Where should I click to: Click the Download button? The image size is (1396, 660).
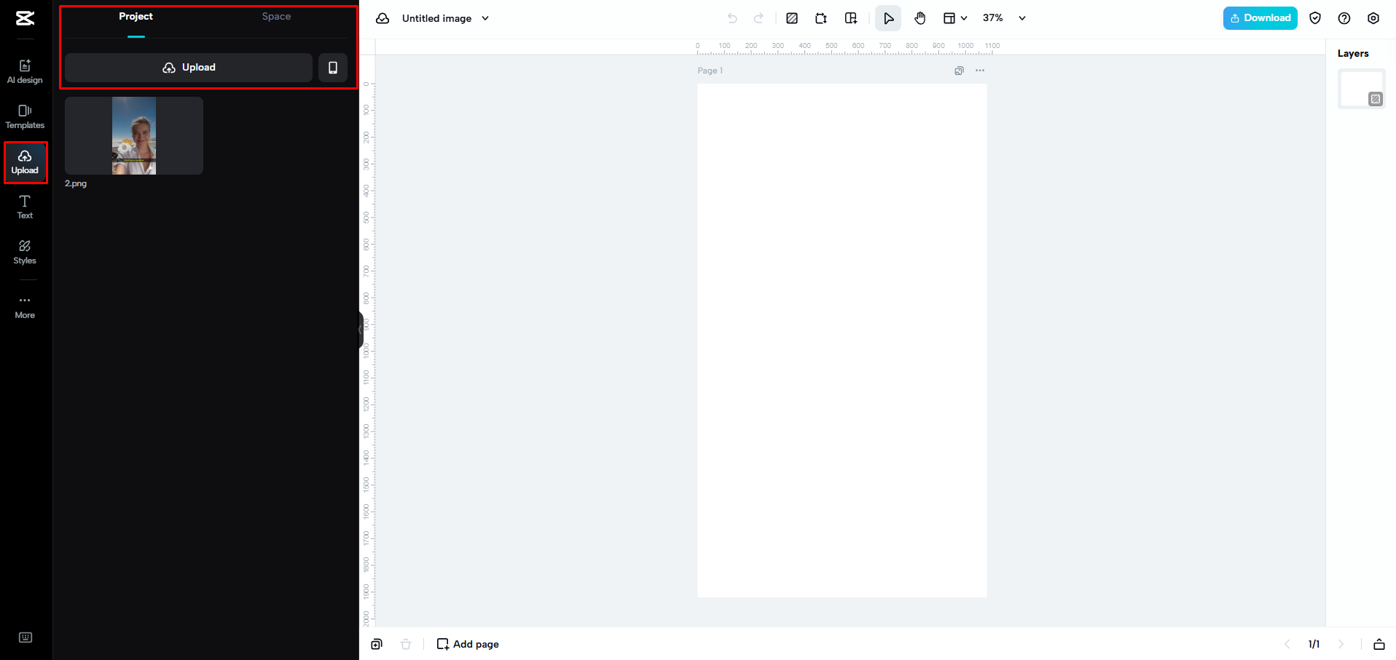pyautogui.click(x=1260, y=17)
